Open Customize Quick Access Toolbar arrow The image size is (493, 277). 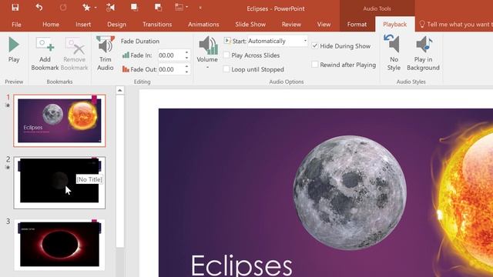[200, 8]
